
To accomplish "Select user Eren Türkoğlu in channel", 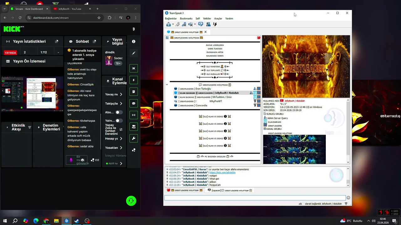I will [203, 89].
